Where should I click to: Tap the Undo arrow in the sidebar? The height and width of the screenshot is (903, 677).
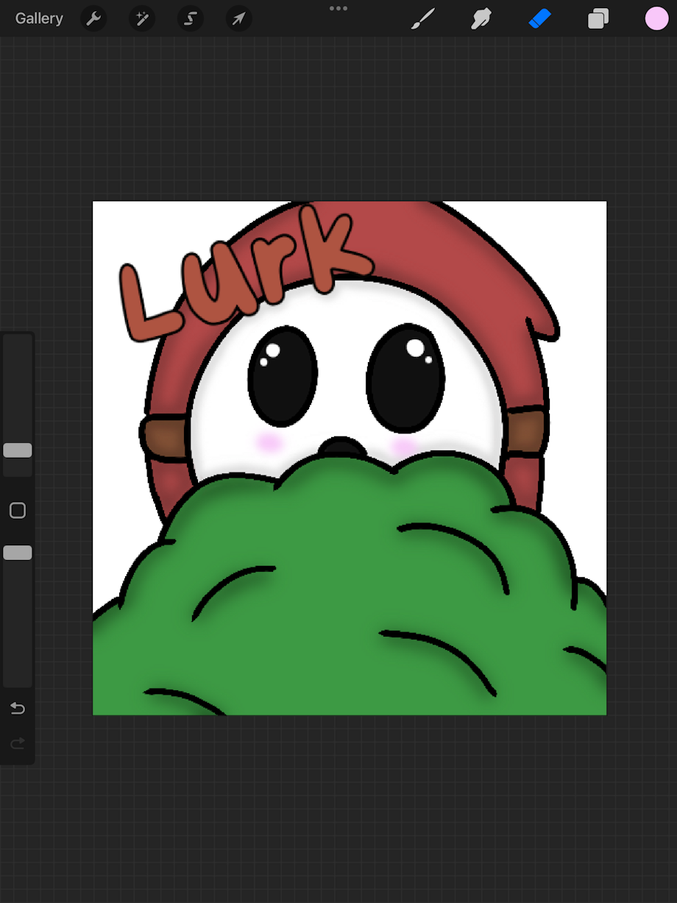(18, 708)
